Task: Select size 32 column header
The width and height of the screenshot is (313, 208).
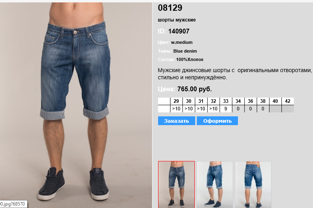Action: click(213, 101)
